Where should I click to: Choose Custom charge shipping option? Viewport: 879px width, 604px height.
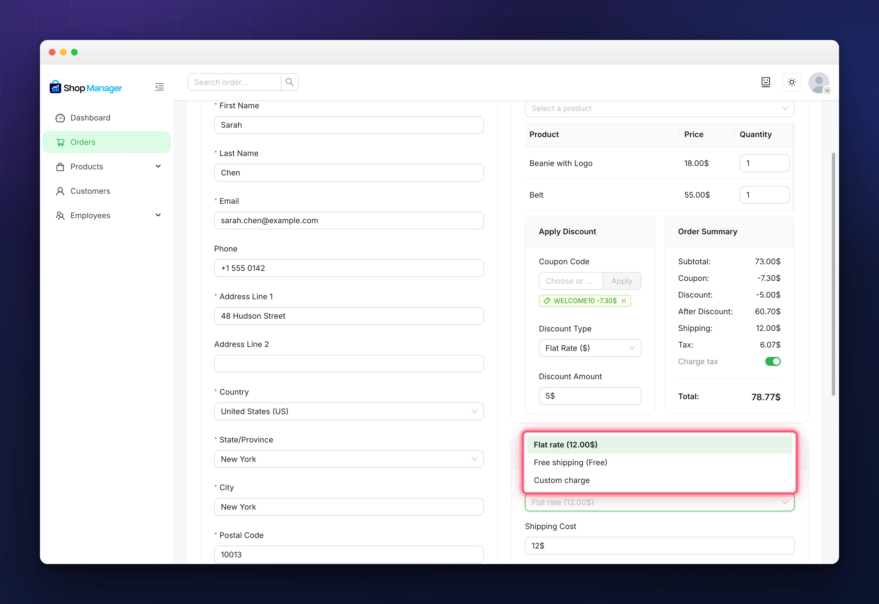click(659, 480)
